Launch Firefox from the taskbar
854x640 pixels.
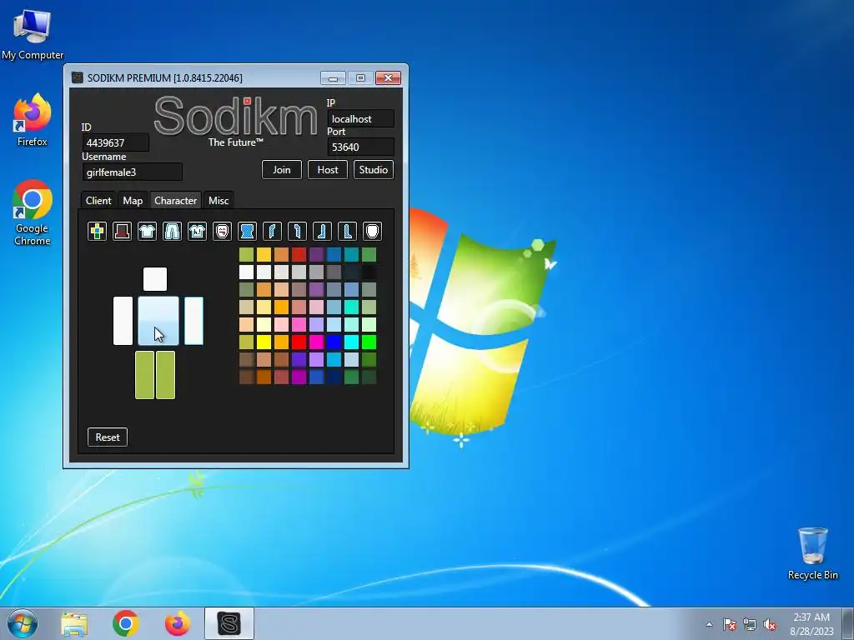tap(178, 623)
